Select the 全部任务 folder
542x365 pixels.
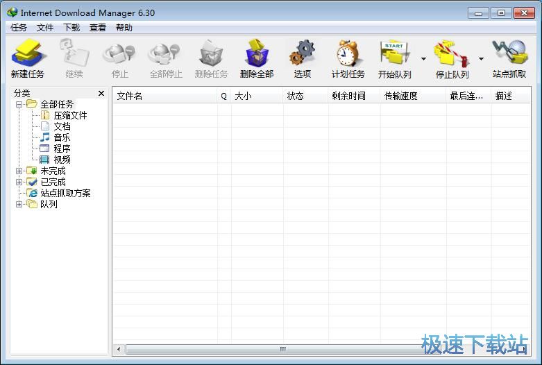pyautogui.click(x=57, y=104)
